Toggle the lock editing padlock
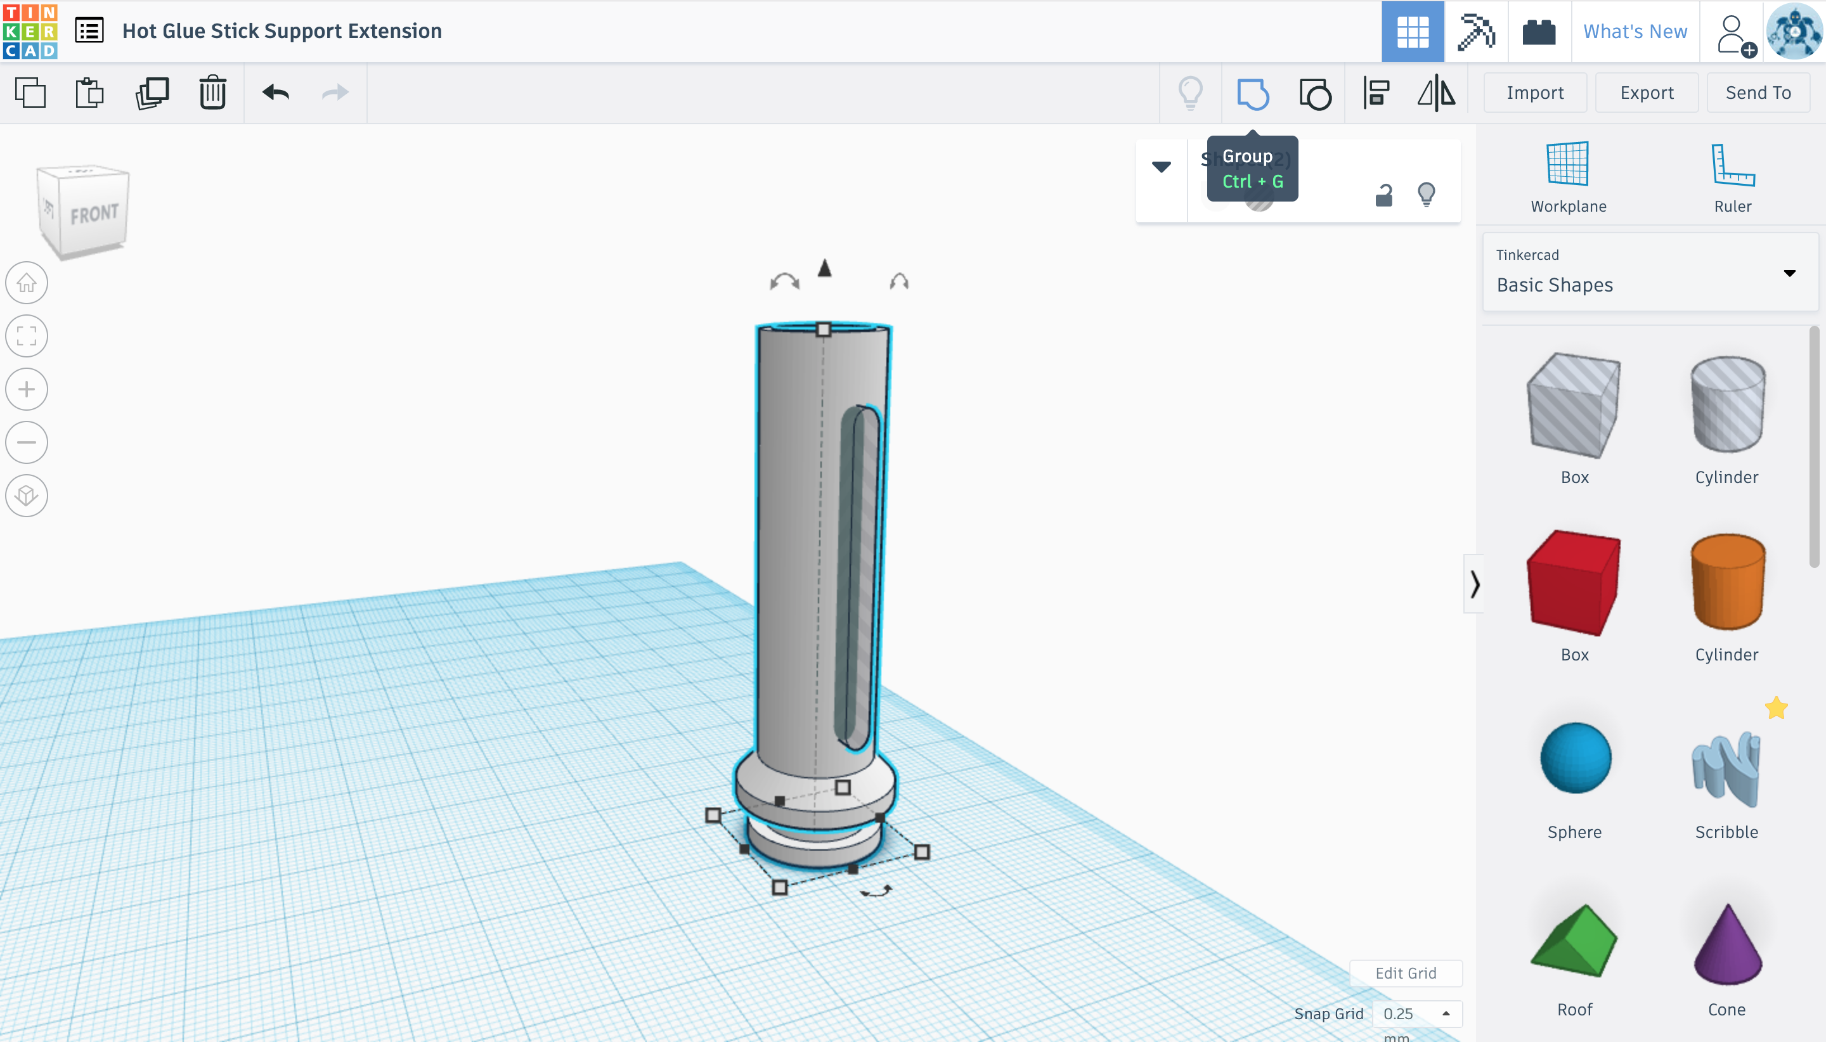This screenshot has height=1042, width=1826. pyautogui.click(x=1383, y=195)
